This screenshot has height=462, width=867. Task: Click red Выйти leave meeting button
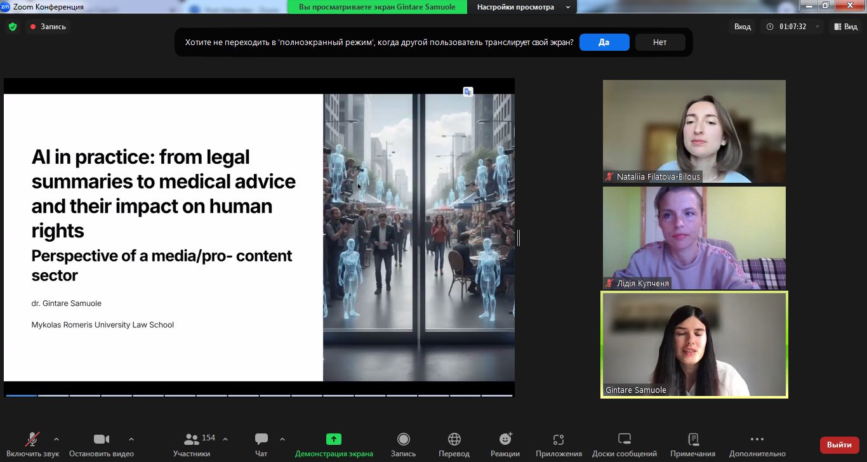pyautogui.click(x=839, y=445)
